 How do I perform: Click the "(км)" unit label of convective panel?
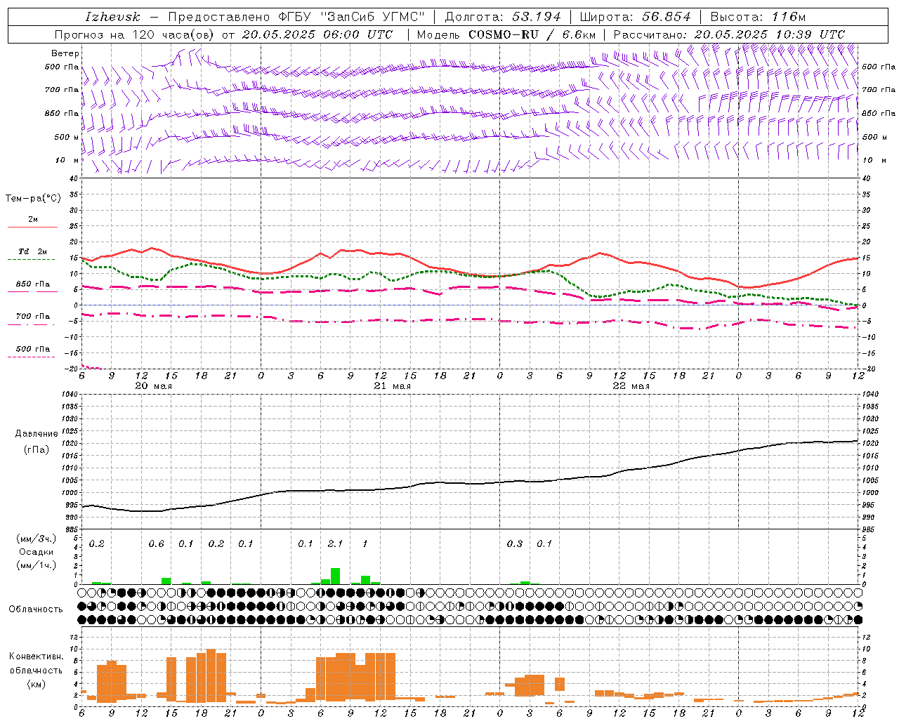(36, 684)
